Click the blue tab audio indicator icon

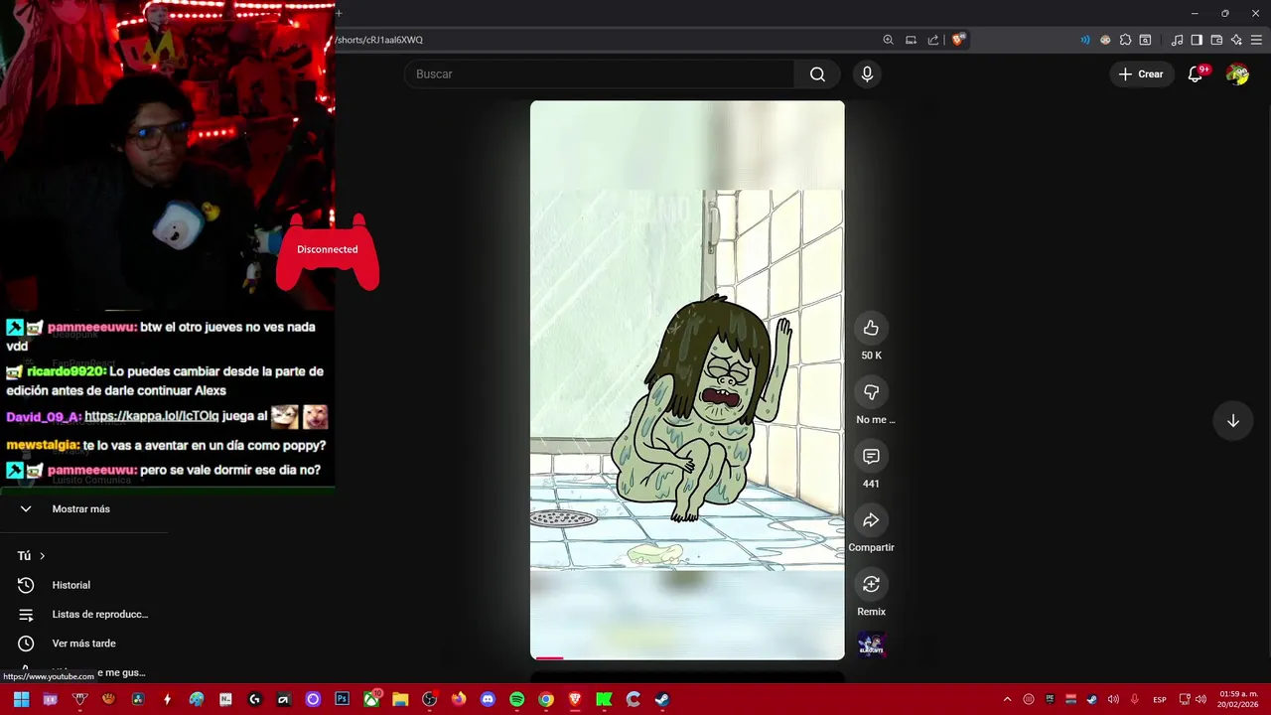point(1085,40)
